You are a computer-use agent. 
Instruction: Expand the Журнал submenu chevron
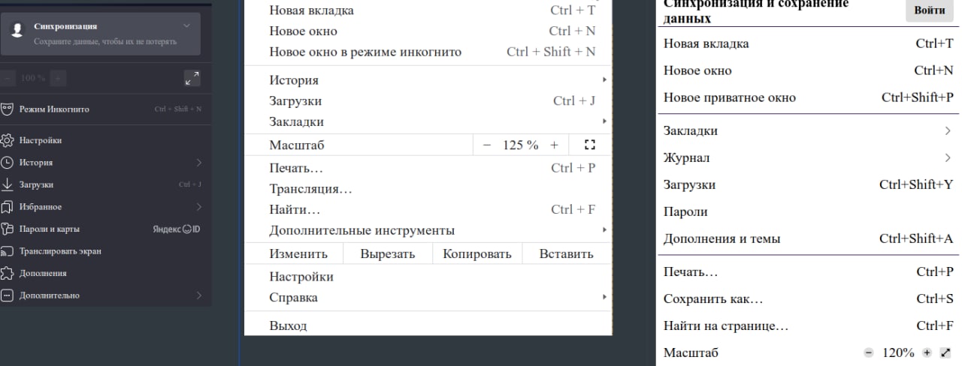pyautogui.click(x=948, y=157)
